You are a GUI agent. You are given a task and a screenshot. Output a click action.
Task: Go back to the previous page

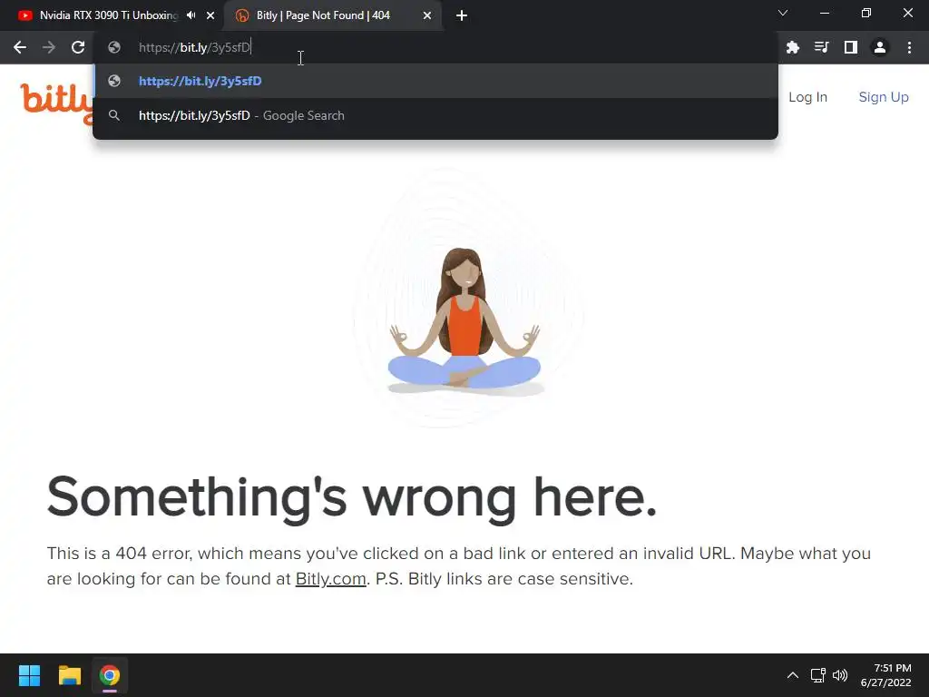pos(20,47)
